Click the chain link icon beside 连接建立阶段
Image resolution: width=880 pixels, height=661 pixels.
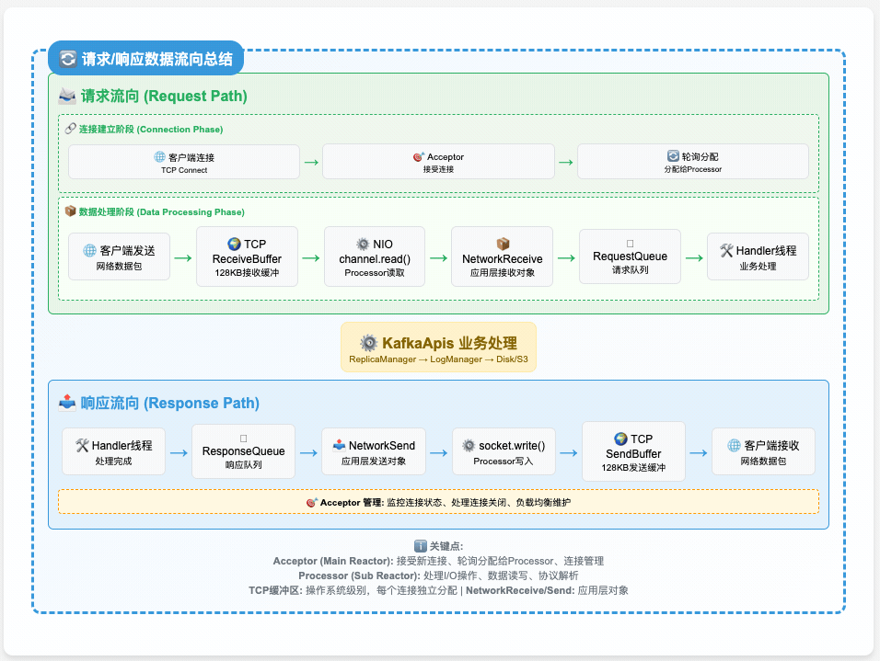coord(71,129)
